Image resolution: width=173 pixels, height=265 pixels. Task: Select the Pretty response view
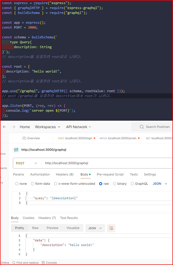(20, 228)
